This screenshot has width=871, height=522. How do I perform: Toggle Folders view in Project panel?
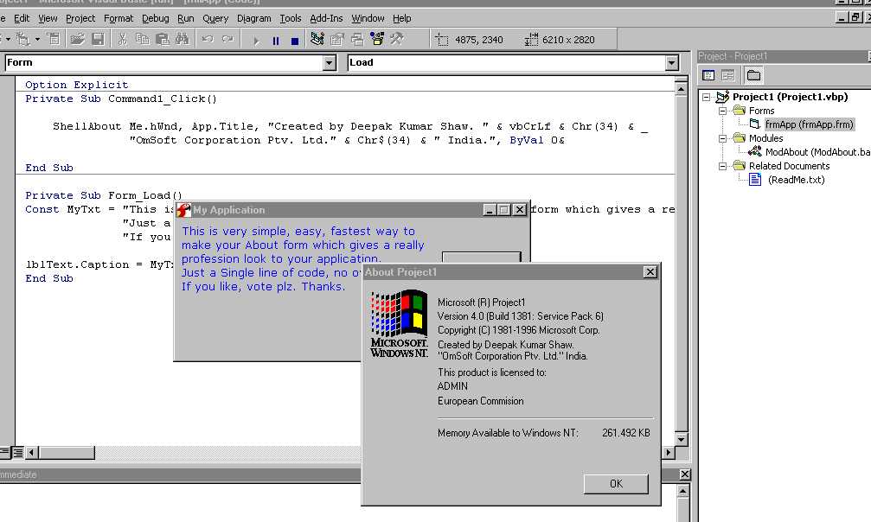(x=753, y=76)
